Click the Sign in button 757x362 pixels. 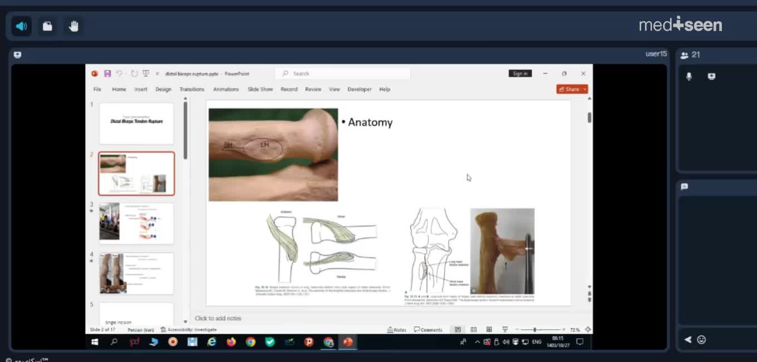pyautogui.click(x=520, y=74)
